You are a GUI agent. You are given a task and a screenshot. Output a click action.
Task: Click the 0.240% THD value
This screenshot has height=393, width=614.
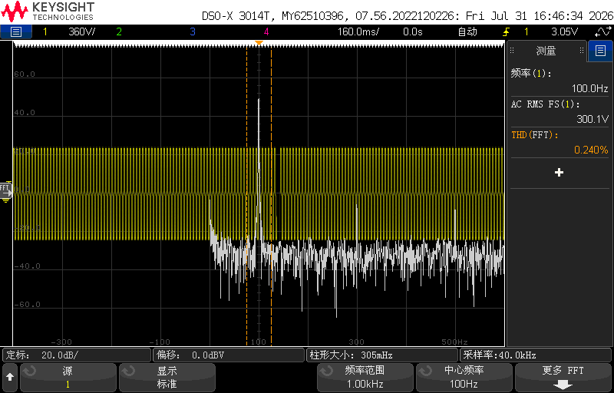pos(591,150)
